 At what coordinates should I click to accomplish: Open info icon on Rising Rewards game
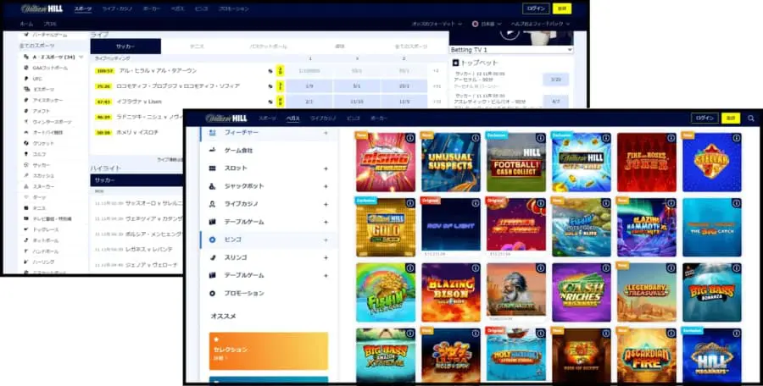pyautogui.click(x=410, y=138)
